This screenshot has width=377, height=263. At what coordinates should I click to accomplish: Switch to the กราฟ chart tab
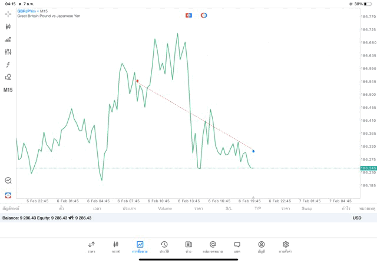coord(115,247)
